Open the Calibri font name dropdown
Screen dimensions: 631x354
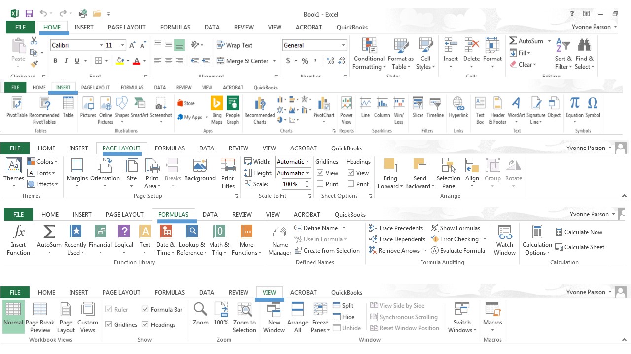pos(102,45)
